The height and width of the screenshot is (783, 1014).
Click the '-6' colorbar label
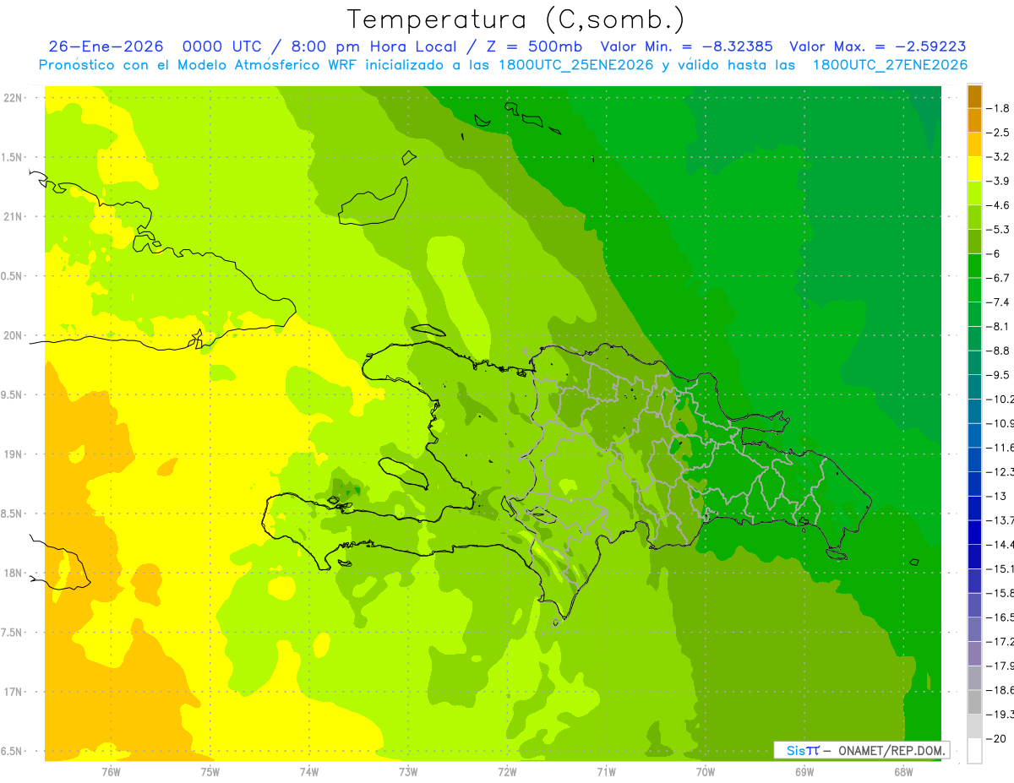click(x=995, y=254)
